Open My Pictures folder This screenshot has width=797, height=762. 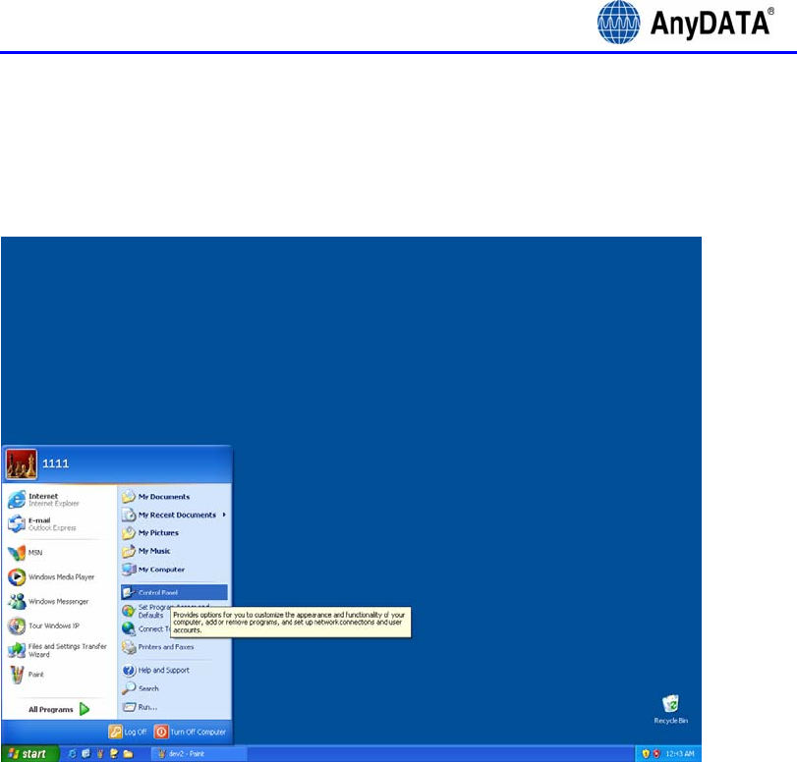150,533
